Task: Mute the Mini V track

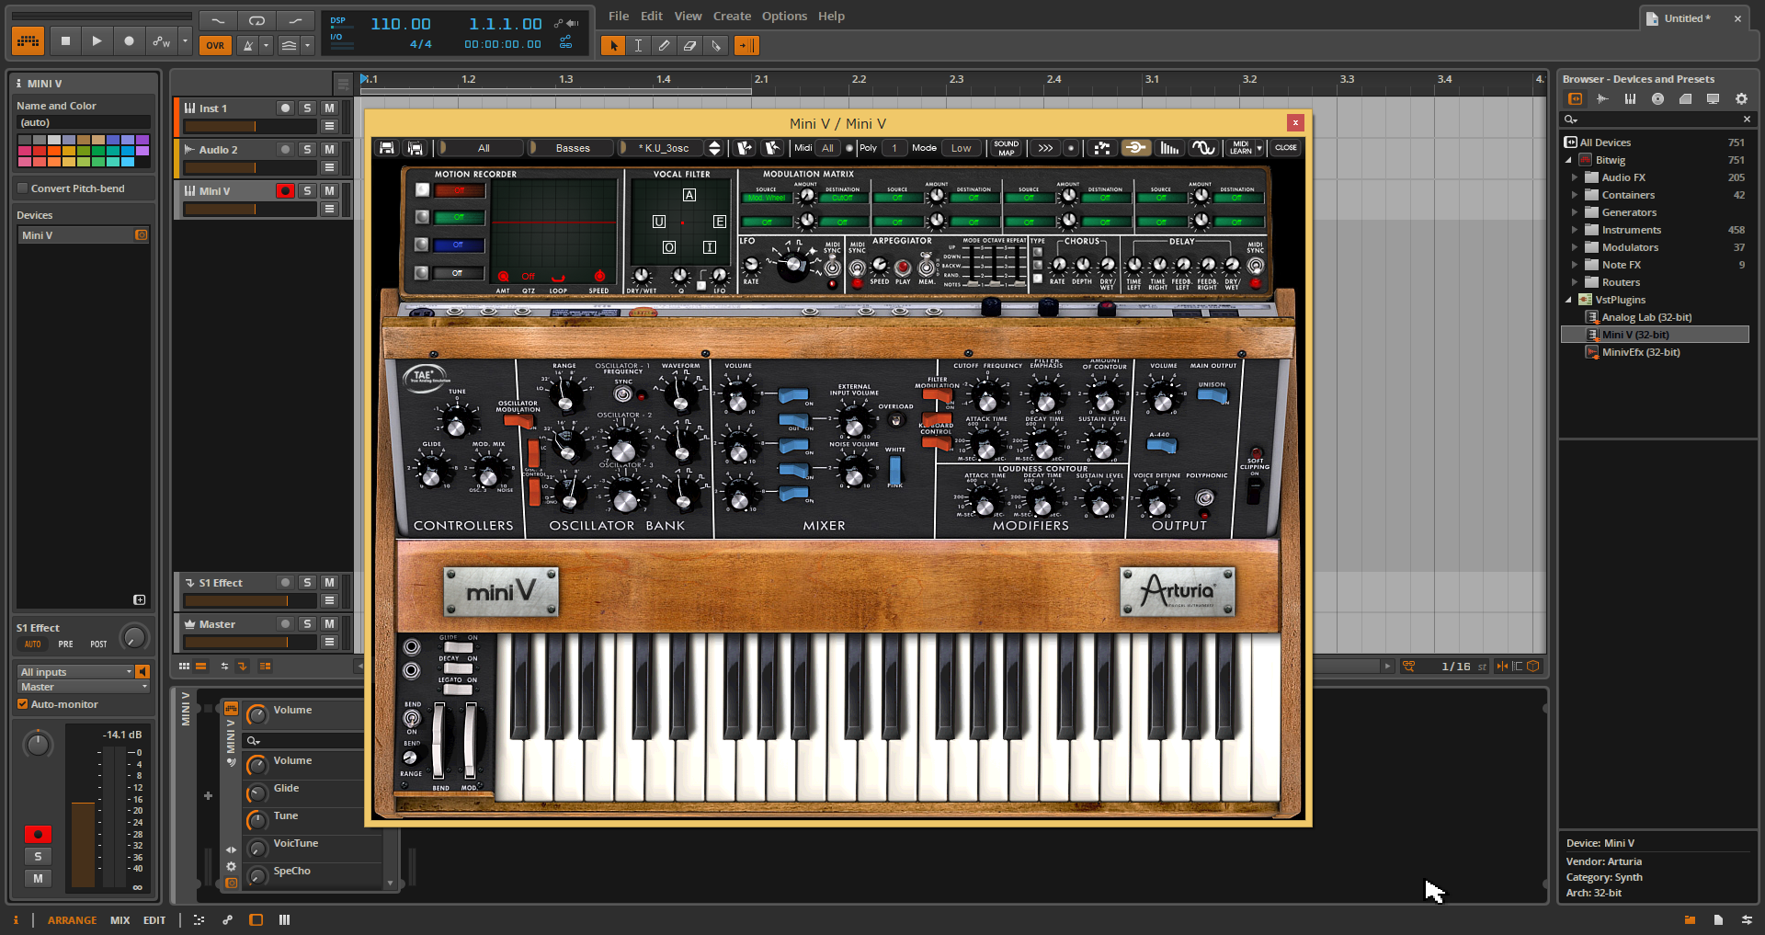Action: [x=329, y=191]
